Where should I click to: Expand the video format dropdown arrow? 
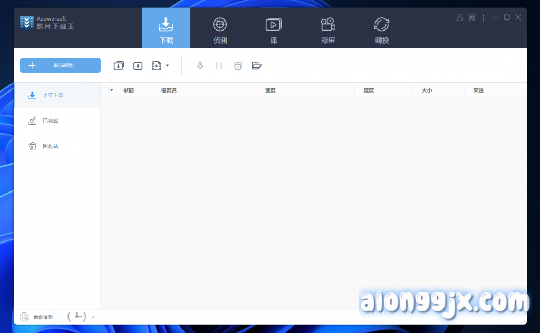pyautogui.click(x=167, y=66)
